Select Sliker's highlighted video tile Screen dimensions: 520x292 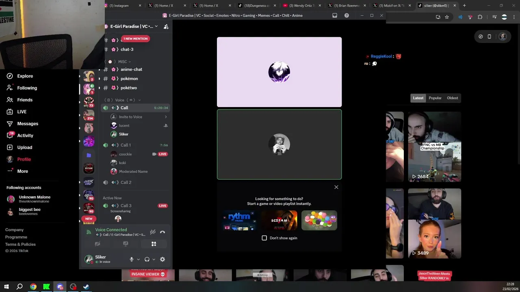[x=279, y=144]
